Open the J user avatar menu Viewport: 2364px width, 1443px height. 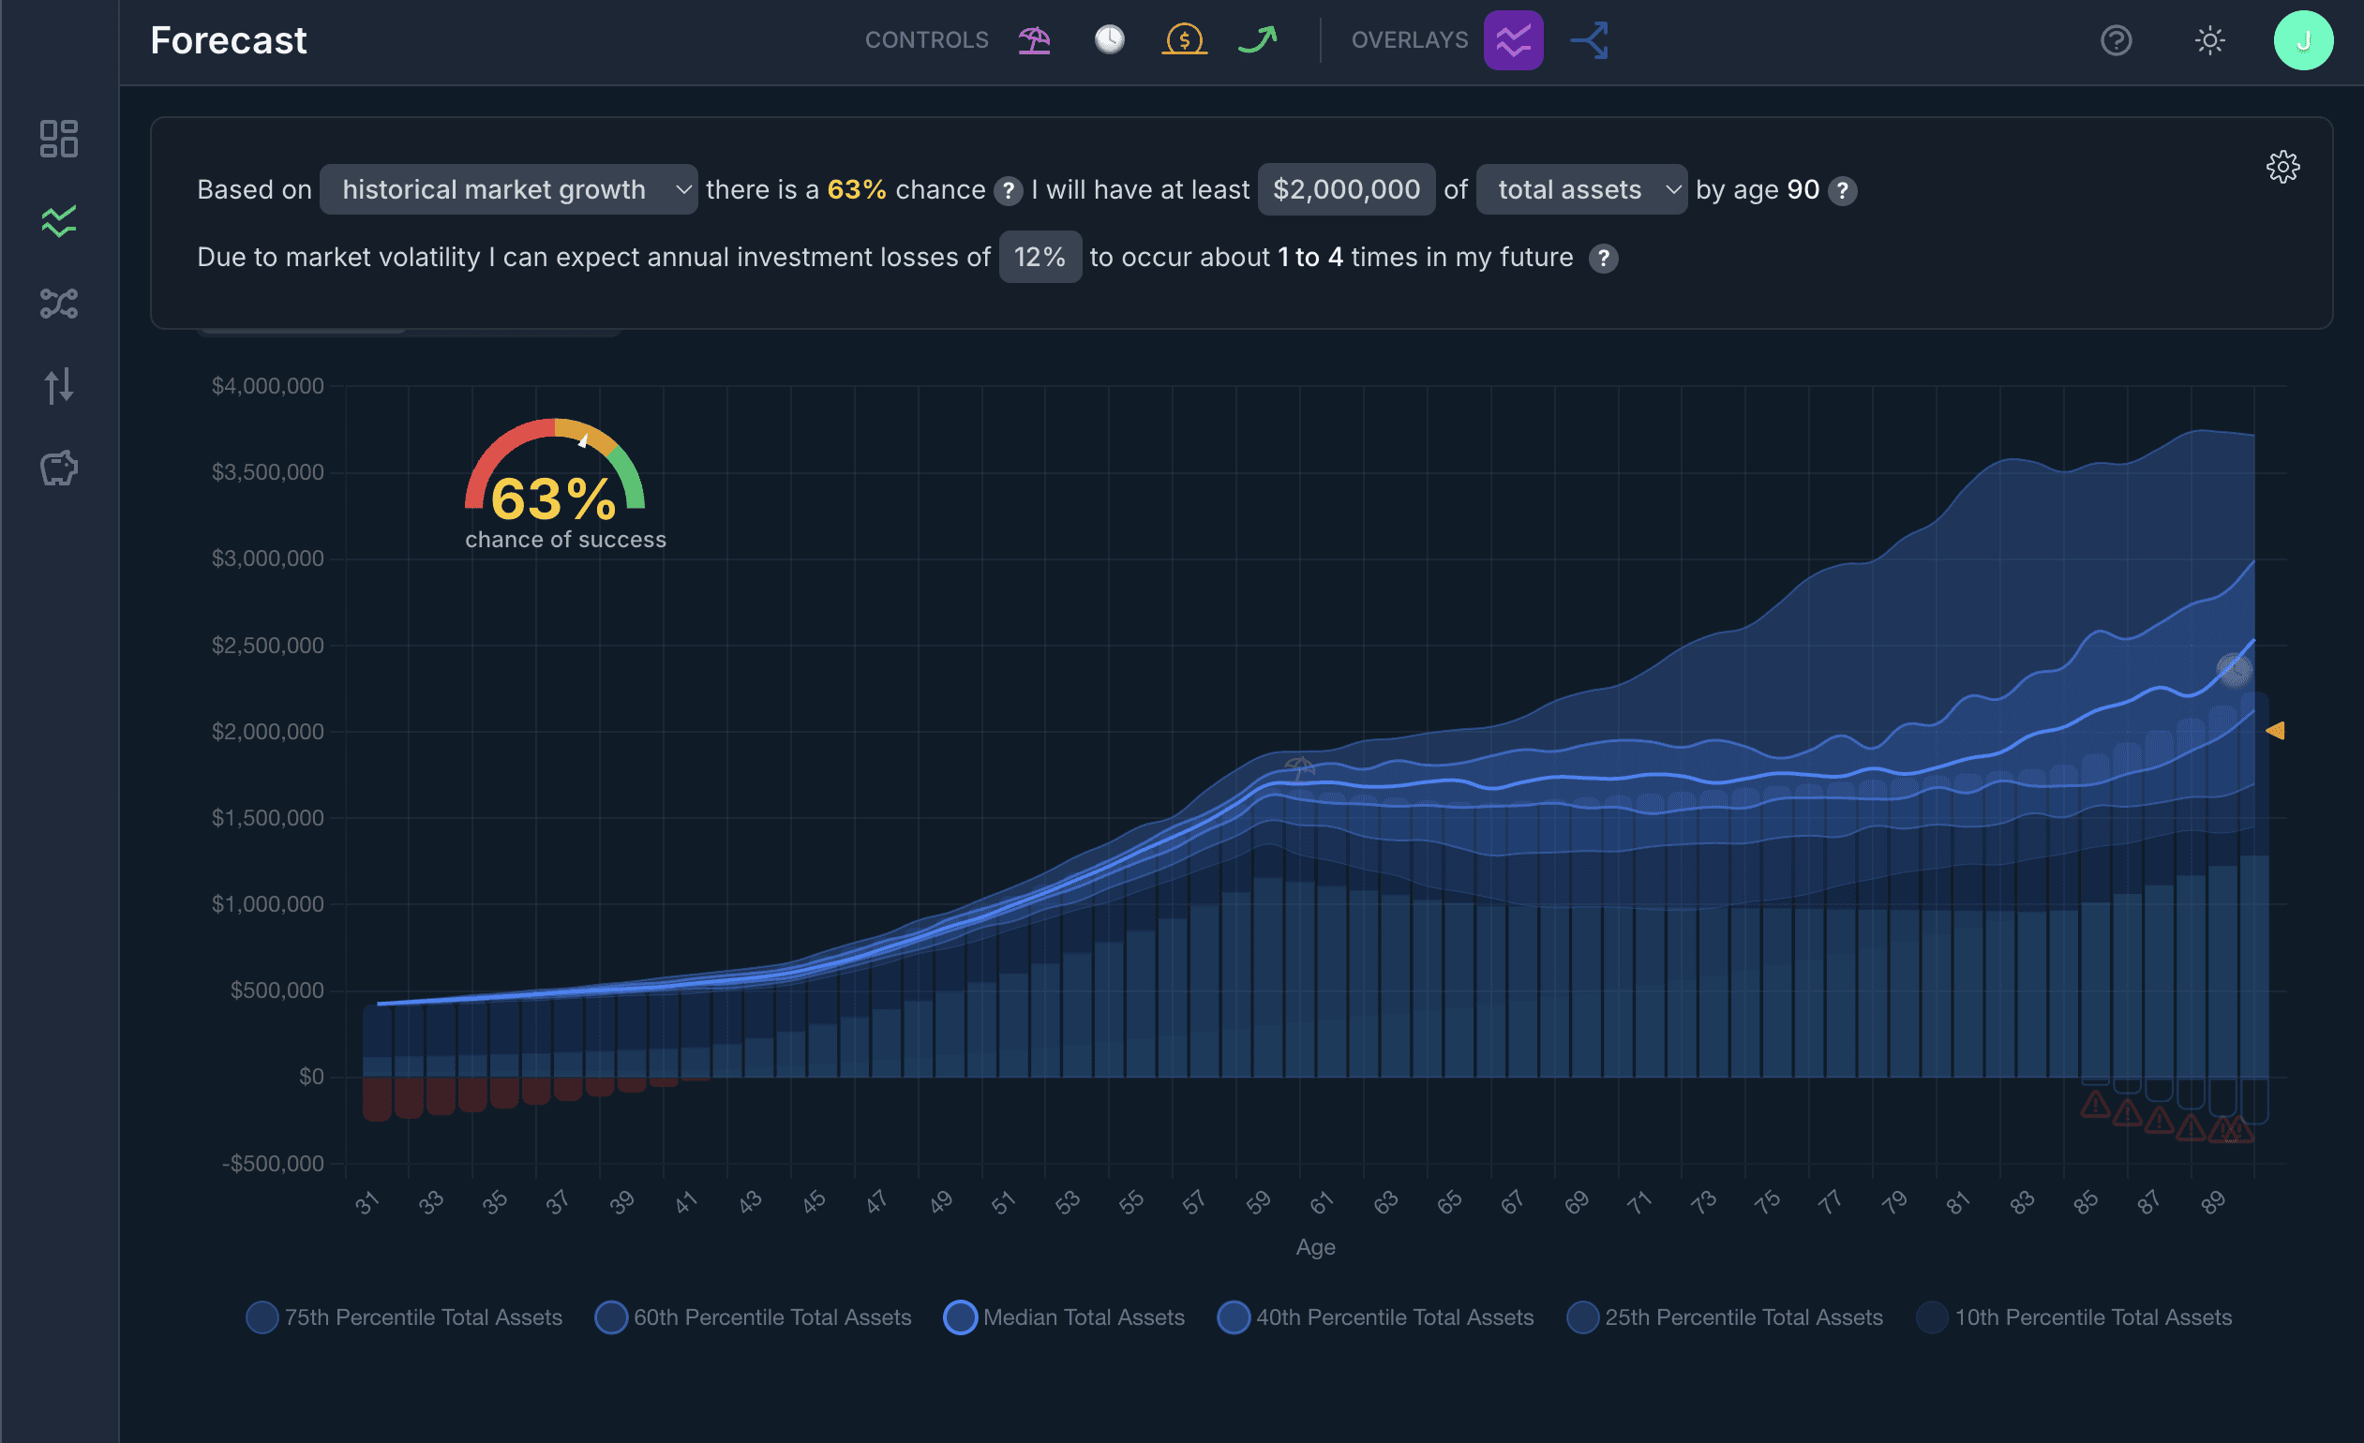click(2302, 40)
